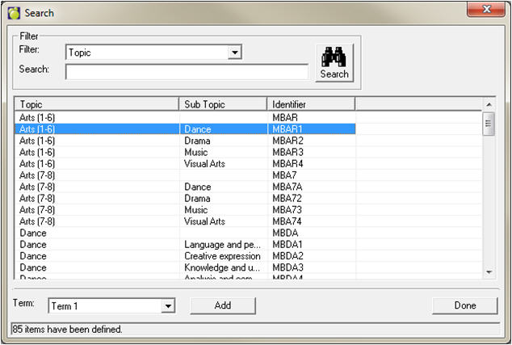Select the row with identifier MBAR3
Viewport: 512px width, 345px height.
coord(186,152)
